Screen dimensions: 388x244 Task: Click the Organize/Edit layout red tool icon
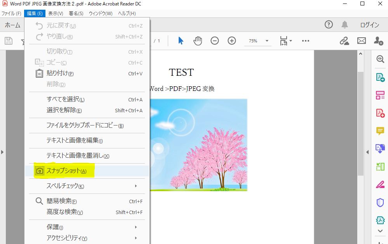(380, 95)
